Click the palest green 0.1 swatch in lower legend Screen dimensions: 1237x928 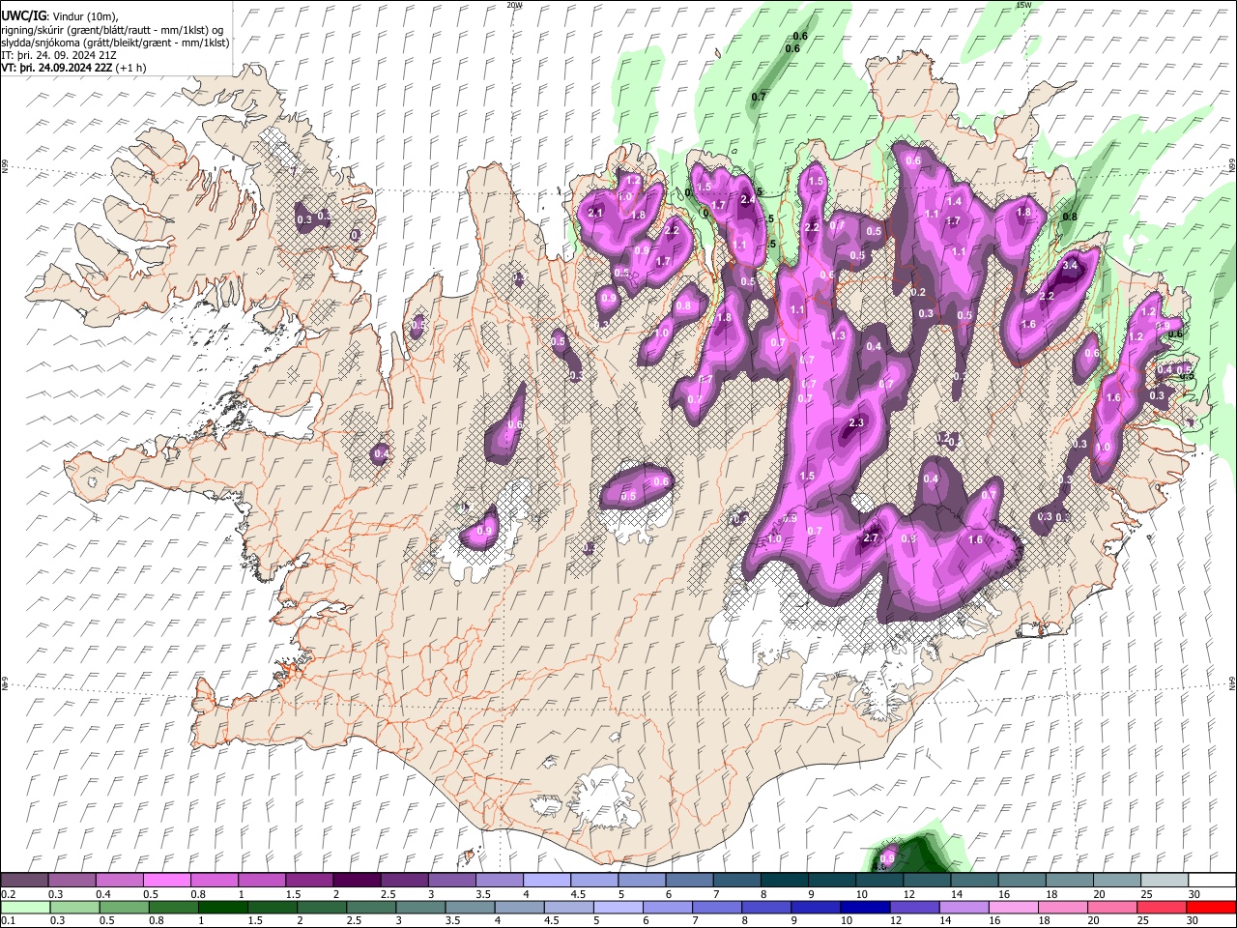[25, 908]
